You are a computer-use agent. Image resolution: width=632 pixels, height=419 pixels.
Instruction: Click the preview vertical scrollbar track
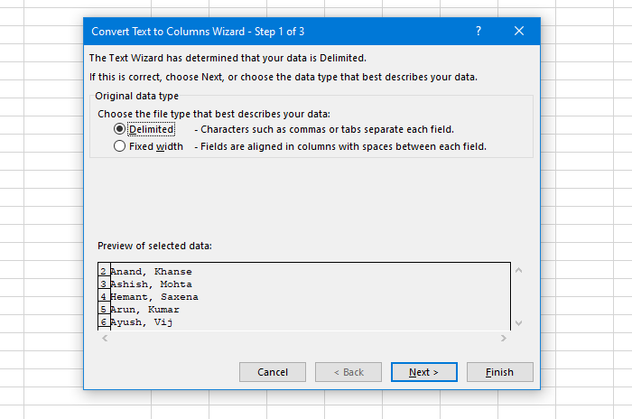[x=518, y=296]
